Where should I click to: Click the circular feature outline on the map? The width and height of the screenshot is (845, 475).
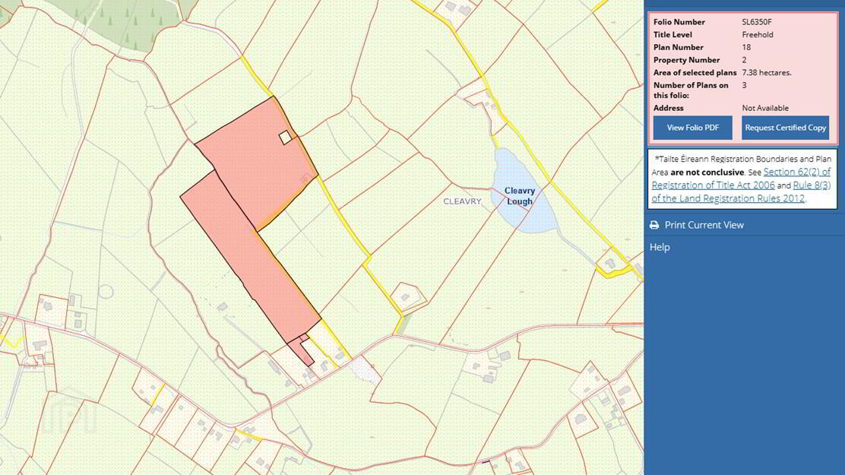click(106, 292)
